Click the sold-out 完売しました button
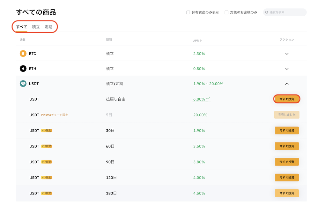The width and height of the screenshot is (319, 205). coord(287,115)
